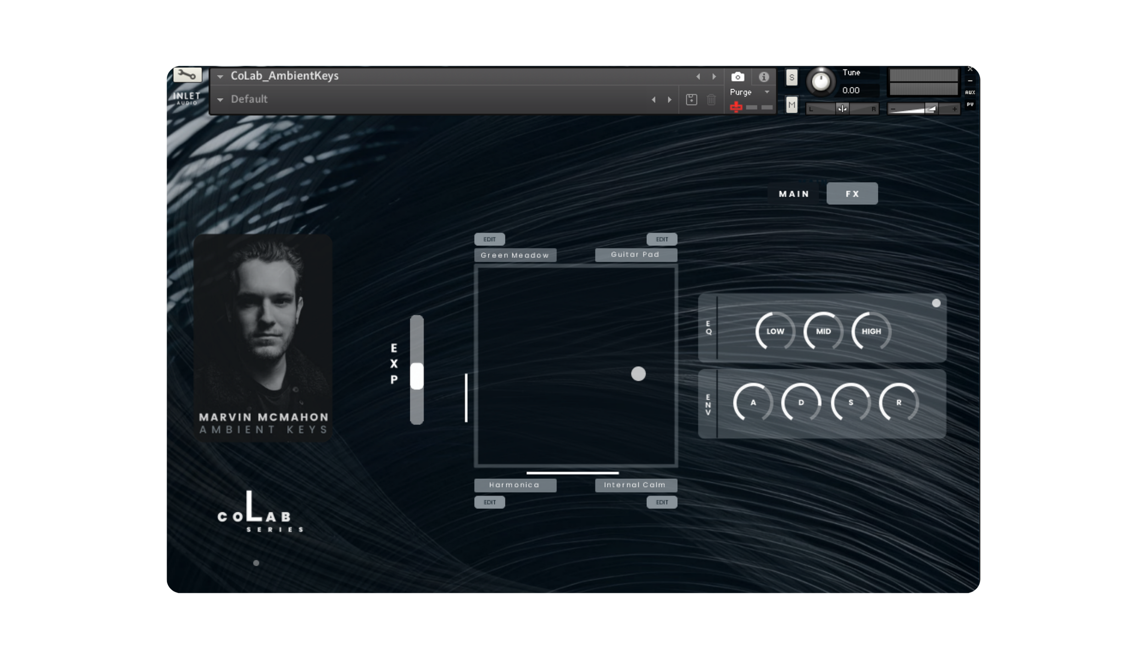The height and width of the screenshot is (659, 1147).
Task: Toggle the EQ section power dot
Action: 936,303
